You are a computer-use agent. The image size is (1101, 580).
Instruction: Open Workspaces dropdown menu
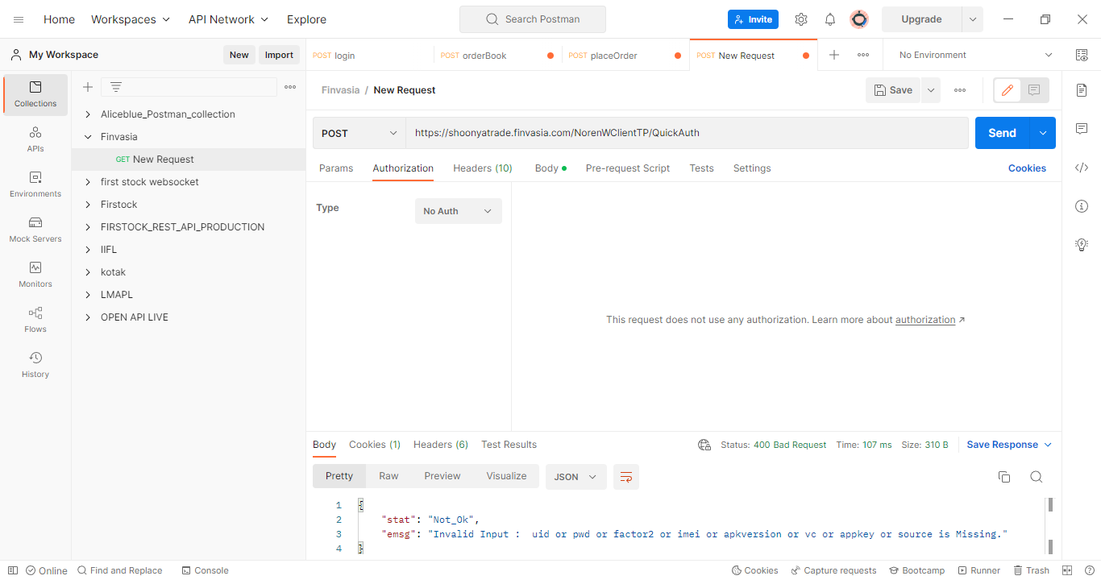pos(131,19)
